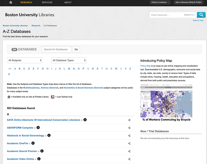Open the Search In dropdown
The image size is (207, 164).
point(190,15)
